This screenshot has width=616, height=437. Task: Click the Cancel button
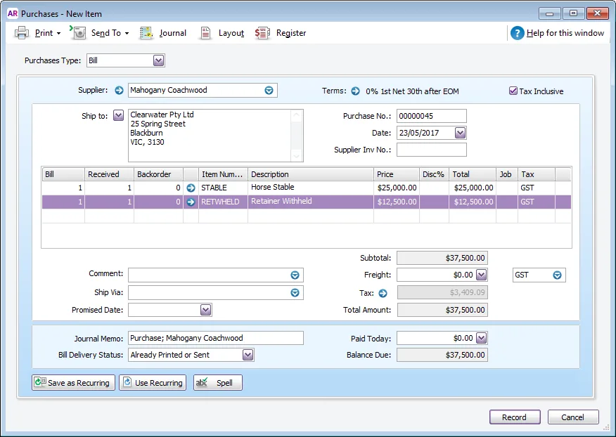click(x=573, y=417)
